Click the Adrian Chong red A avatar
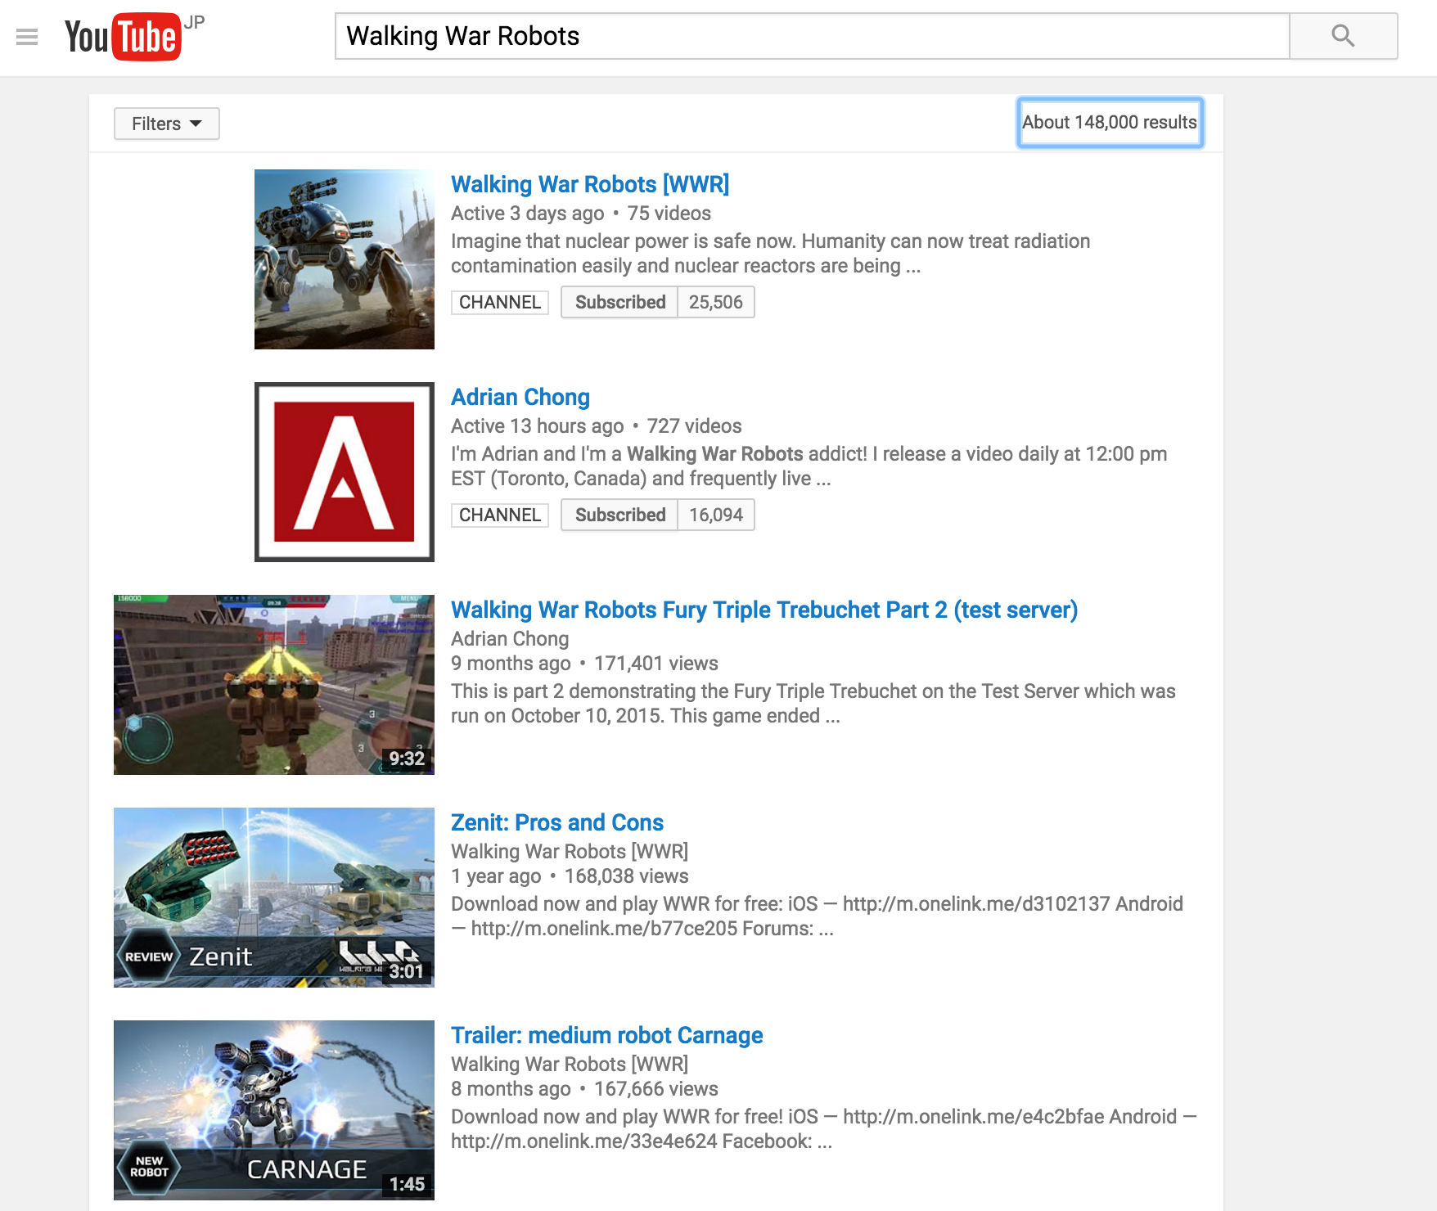Viewport: 1437px width, 1211px height. pyautogui.click(x=344, y=472)
